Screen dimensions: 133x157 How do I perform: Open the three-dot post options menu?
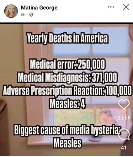[111, 7]
